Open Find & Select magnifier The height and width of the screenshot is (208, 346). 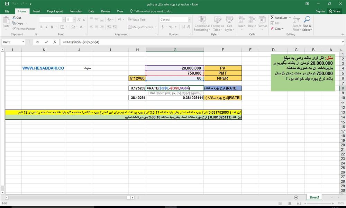tap(307, 20)
